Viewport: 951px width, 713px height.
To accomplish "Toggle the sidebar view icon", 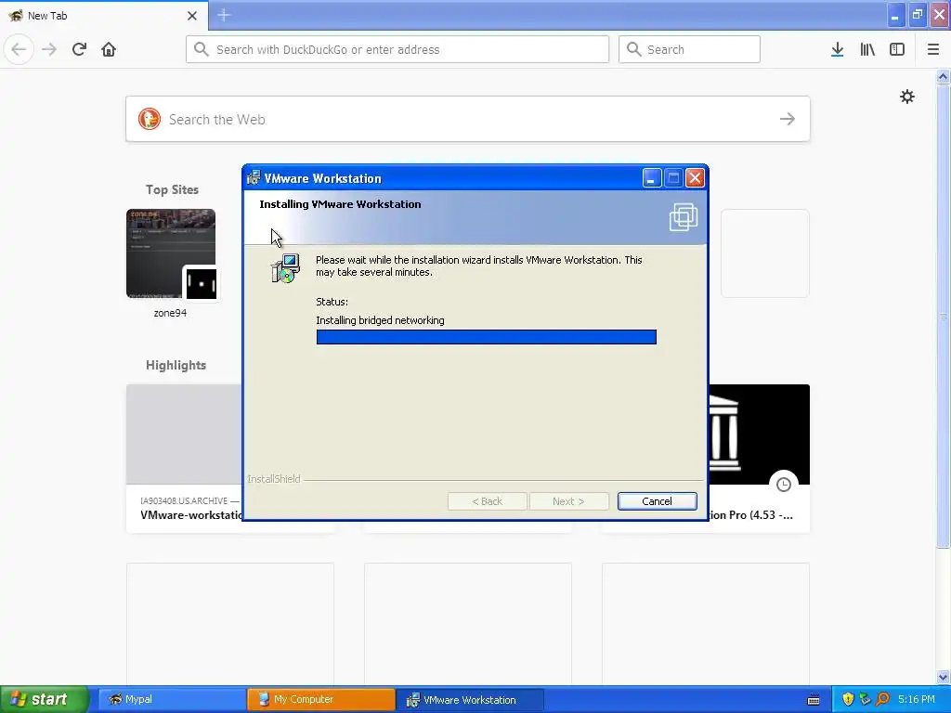I will pos(897,49).
